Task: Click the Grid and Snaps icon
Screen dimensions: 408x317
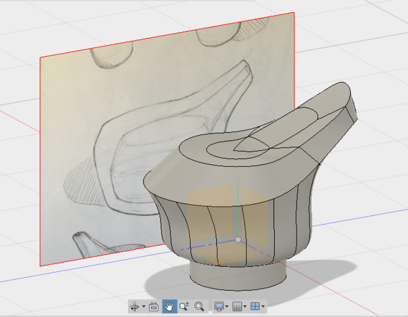Action: (237, 306)
